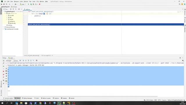The image size is (186, 105).
Task: Open the Navigate menu
Action: click(x=16, y=1)
